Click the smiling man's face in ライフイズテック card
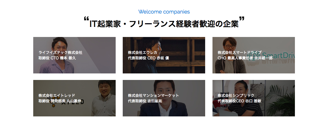325x125 pixels. click(59, 45)
